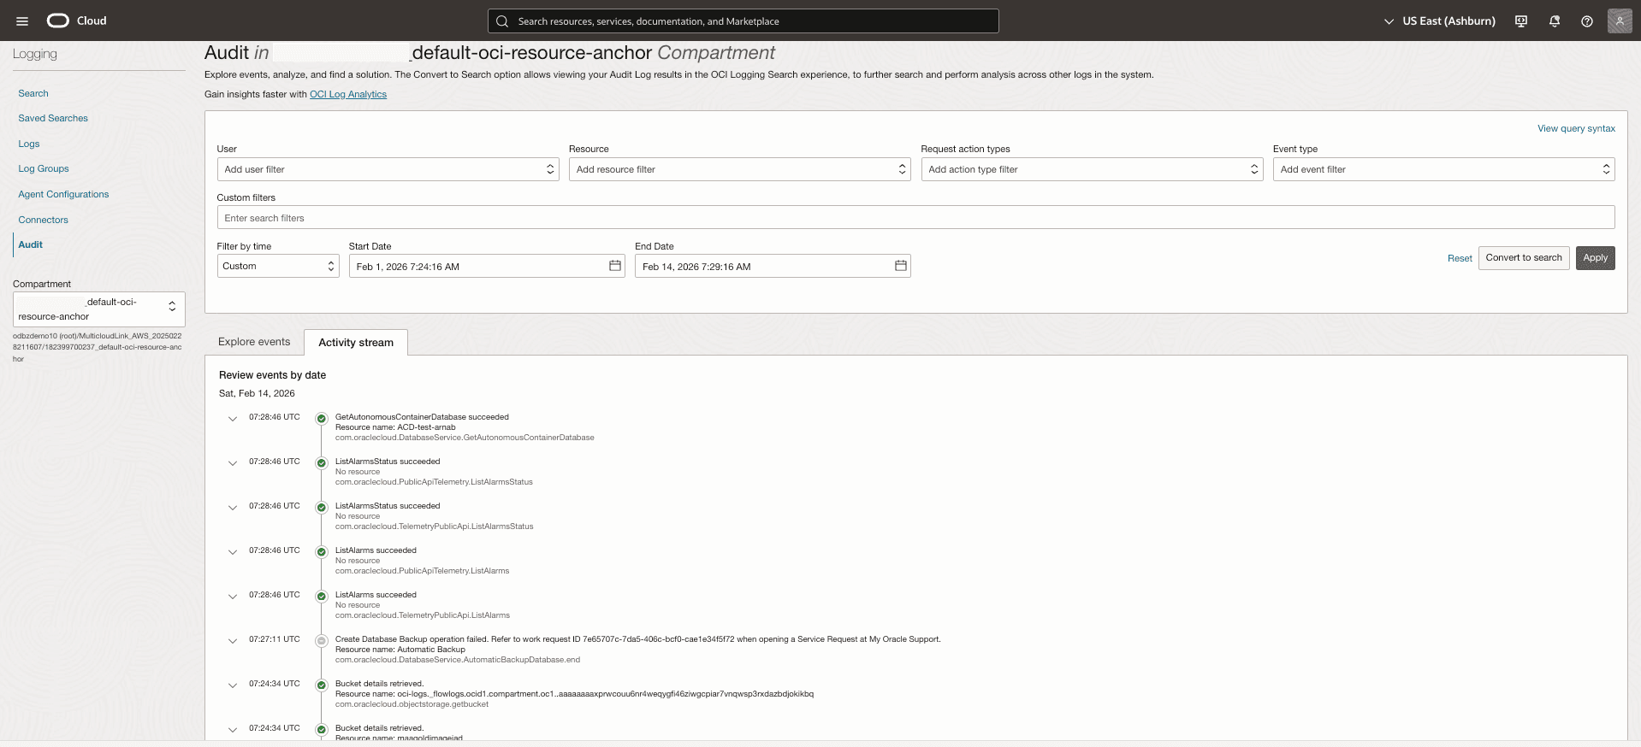
Task: Click the Apply button
Action: [1596, 258]
